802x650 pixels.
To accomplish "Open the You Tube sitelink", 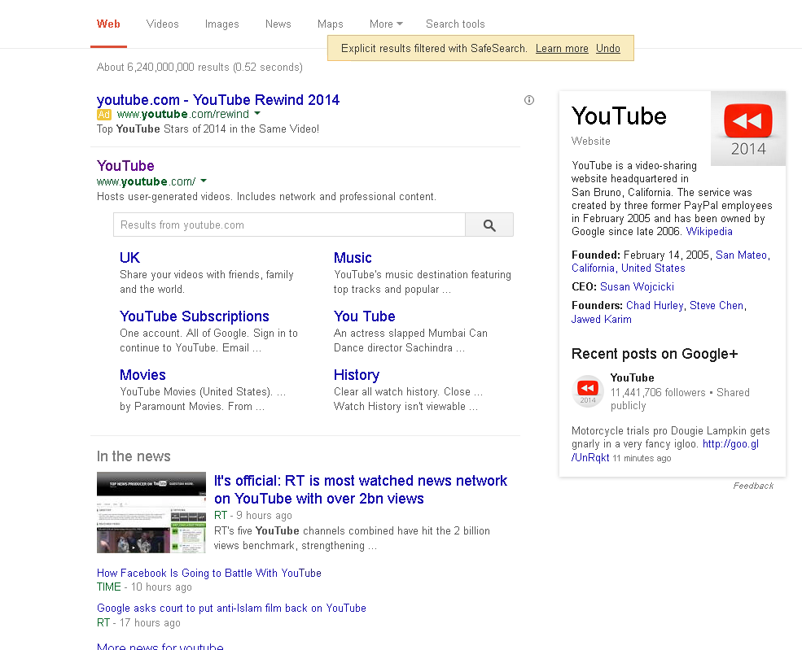I will click(364, 316).
